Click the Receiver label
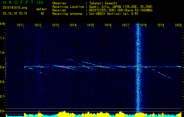This screenshot has height=117, width=184. pyautogui.click(x=59, y=10)
